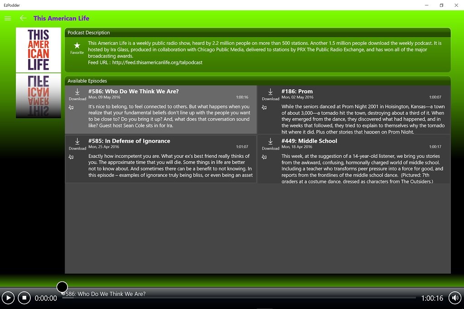This screenshot has height=309, width=464.
Task: Click now-playing title in the player bar
Action: pyautogui.click(x=104, y=294)
